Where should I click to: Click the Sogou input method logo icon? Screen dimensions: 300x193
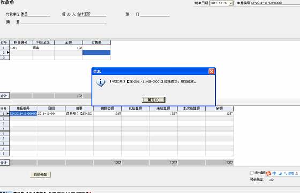[x=268, y=173]
